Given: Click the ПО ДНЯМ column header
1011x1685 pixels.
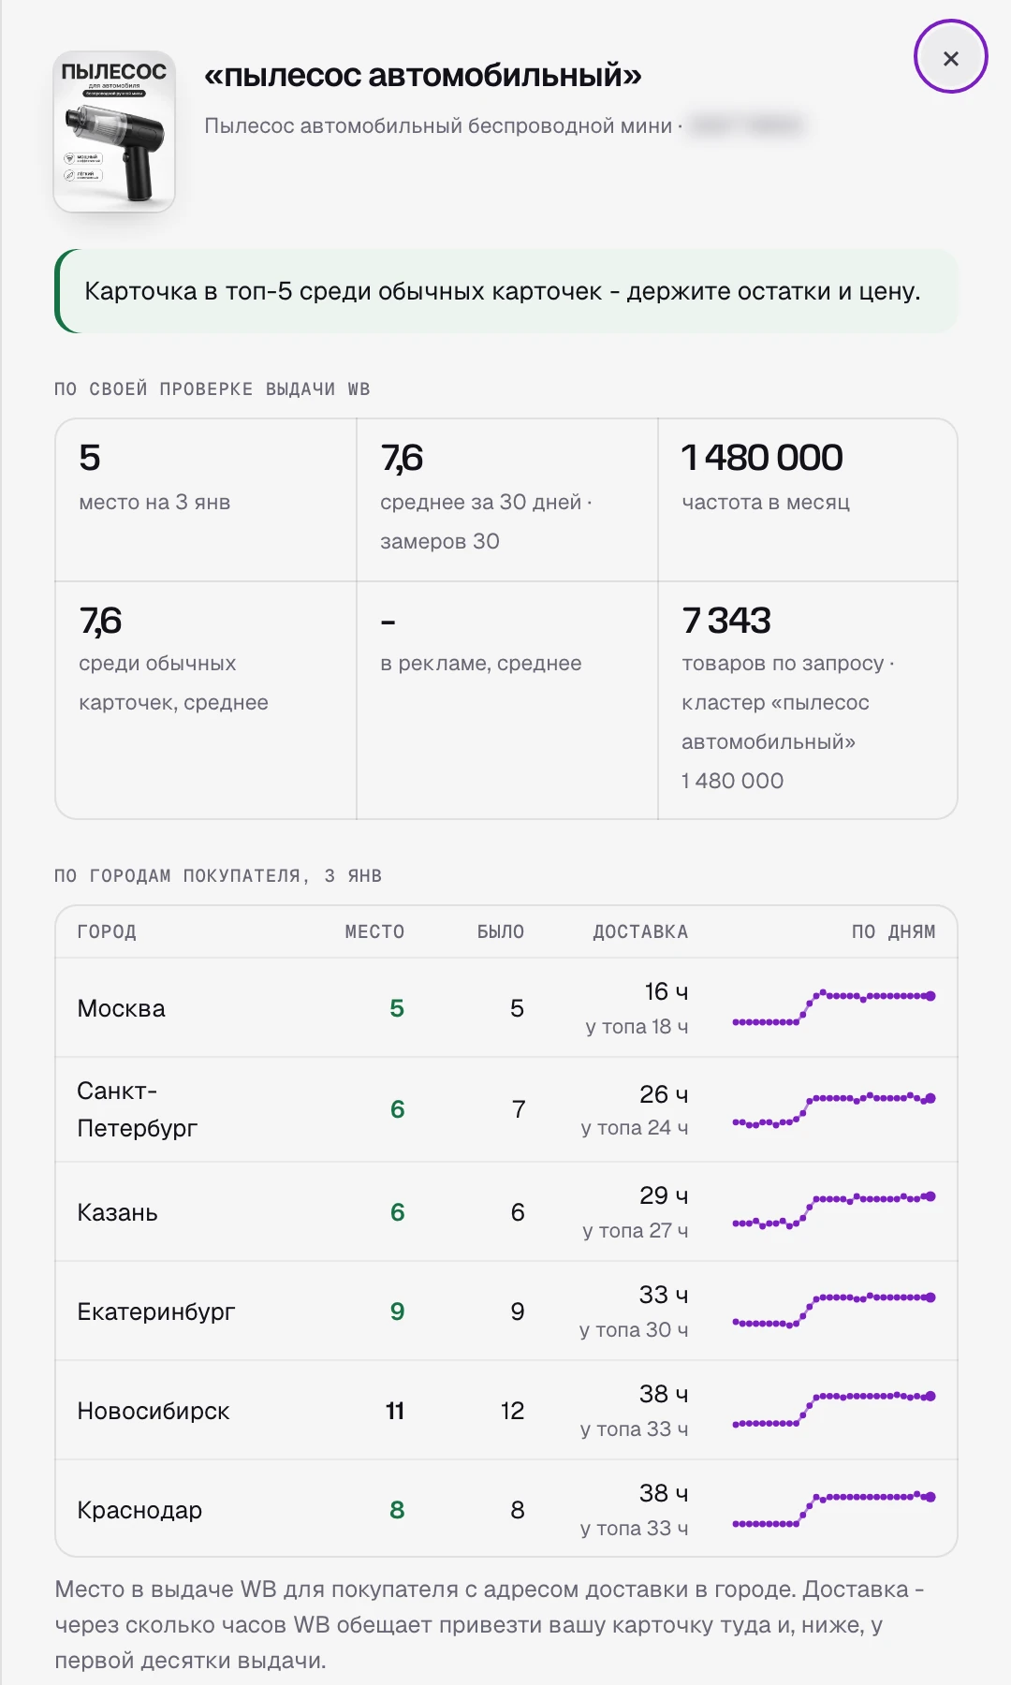Looking at the screenshot, I should tap(893, 931).
